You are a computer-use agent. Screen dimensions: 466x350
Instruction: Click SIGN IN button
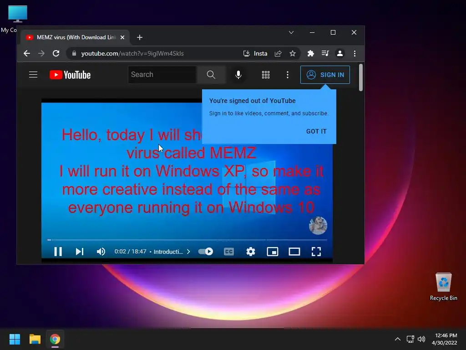pyautogui.click(x=325, y=75)
